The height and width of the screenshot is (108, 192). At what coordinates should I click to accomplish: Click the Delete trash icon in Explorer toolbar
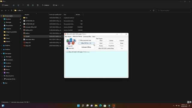pos(37,5)
